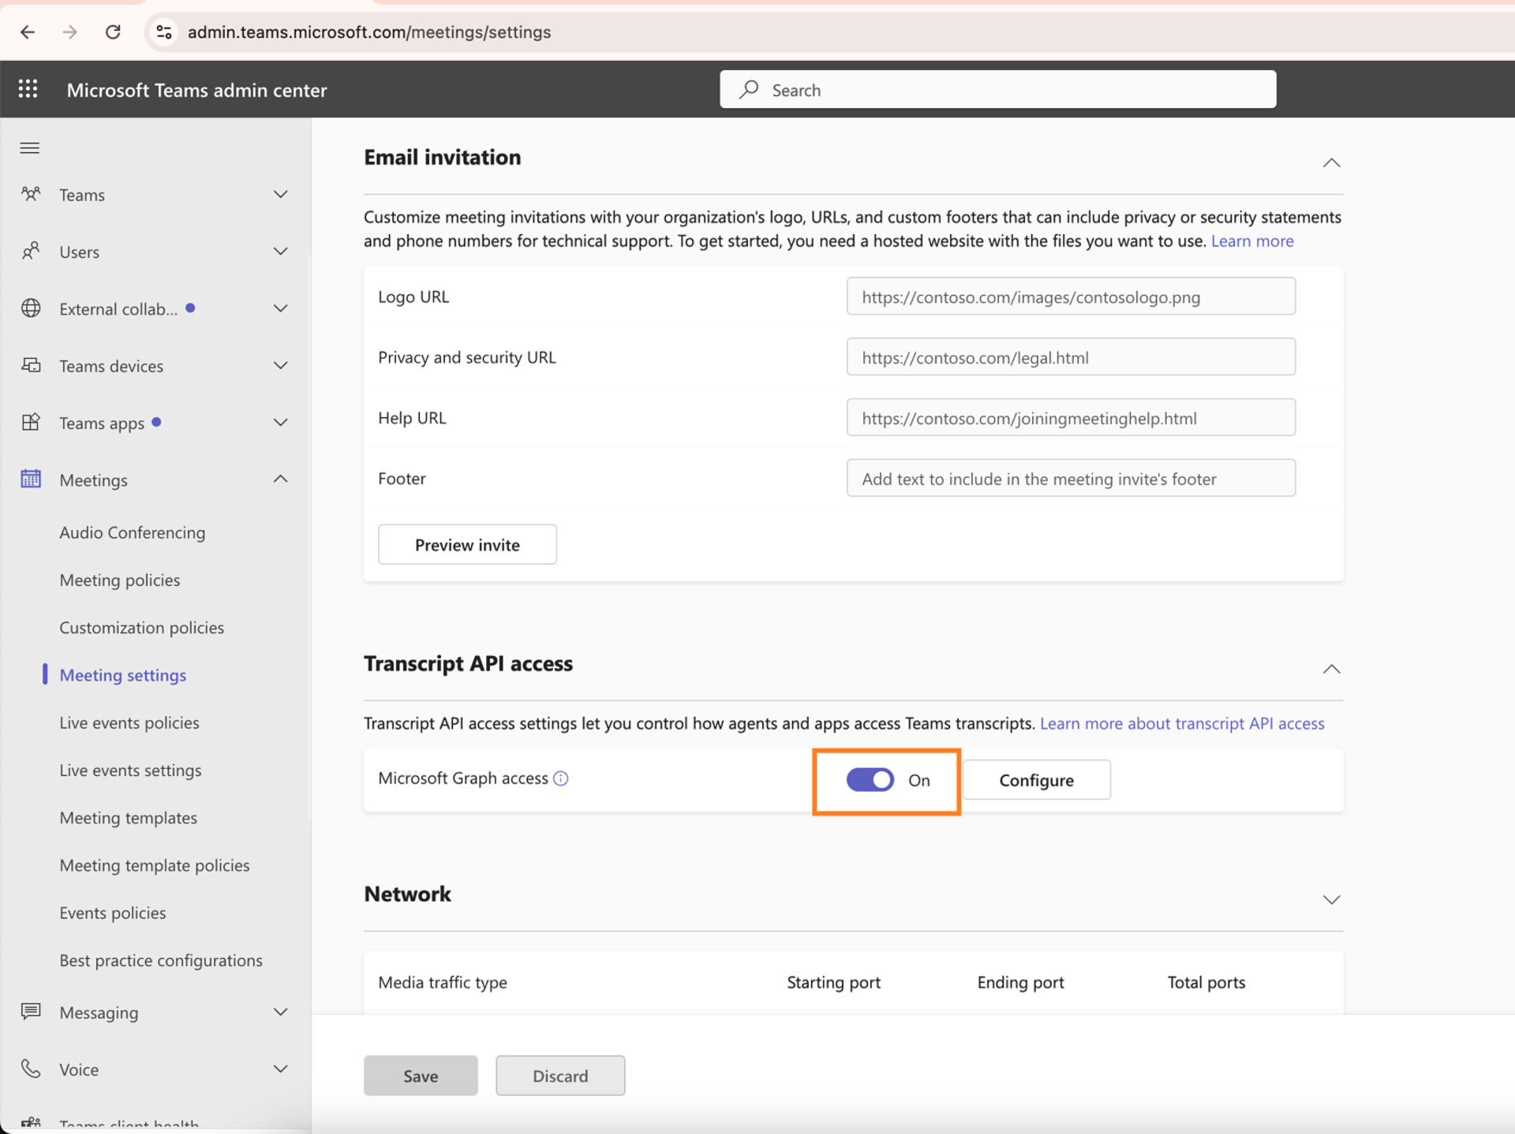Focus the admin center Search box

click(x=998, y=89)
